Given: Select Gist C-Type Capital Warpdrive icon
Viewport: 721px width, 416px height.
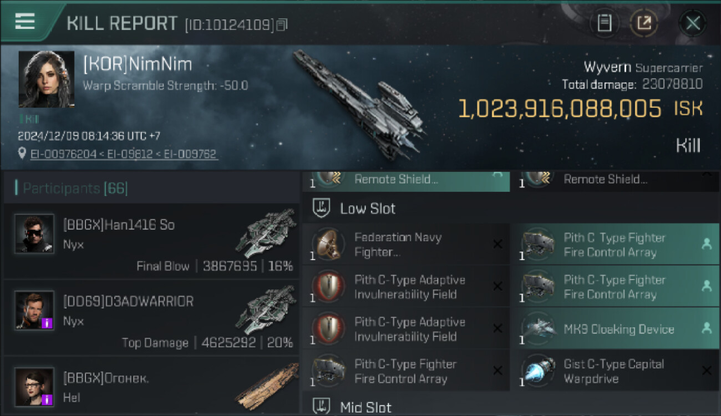Looking at the screenshot, I should pos(537,371).
